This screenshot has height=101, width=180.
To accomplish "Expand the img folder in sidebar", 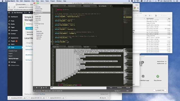I will 35,27.
